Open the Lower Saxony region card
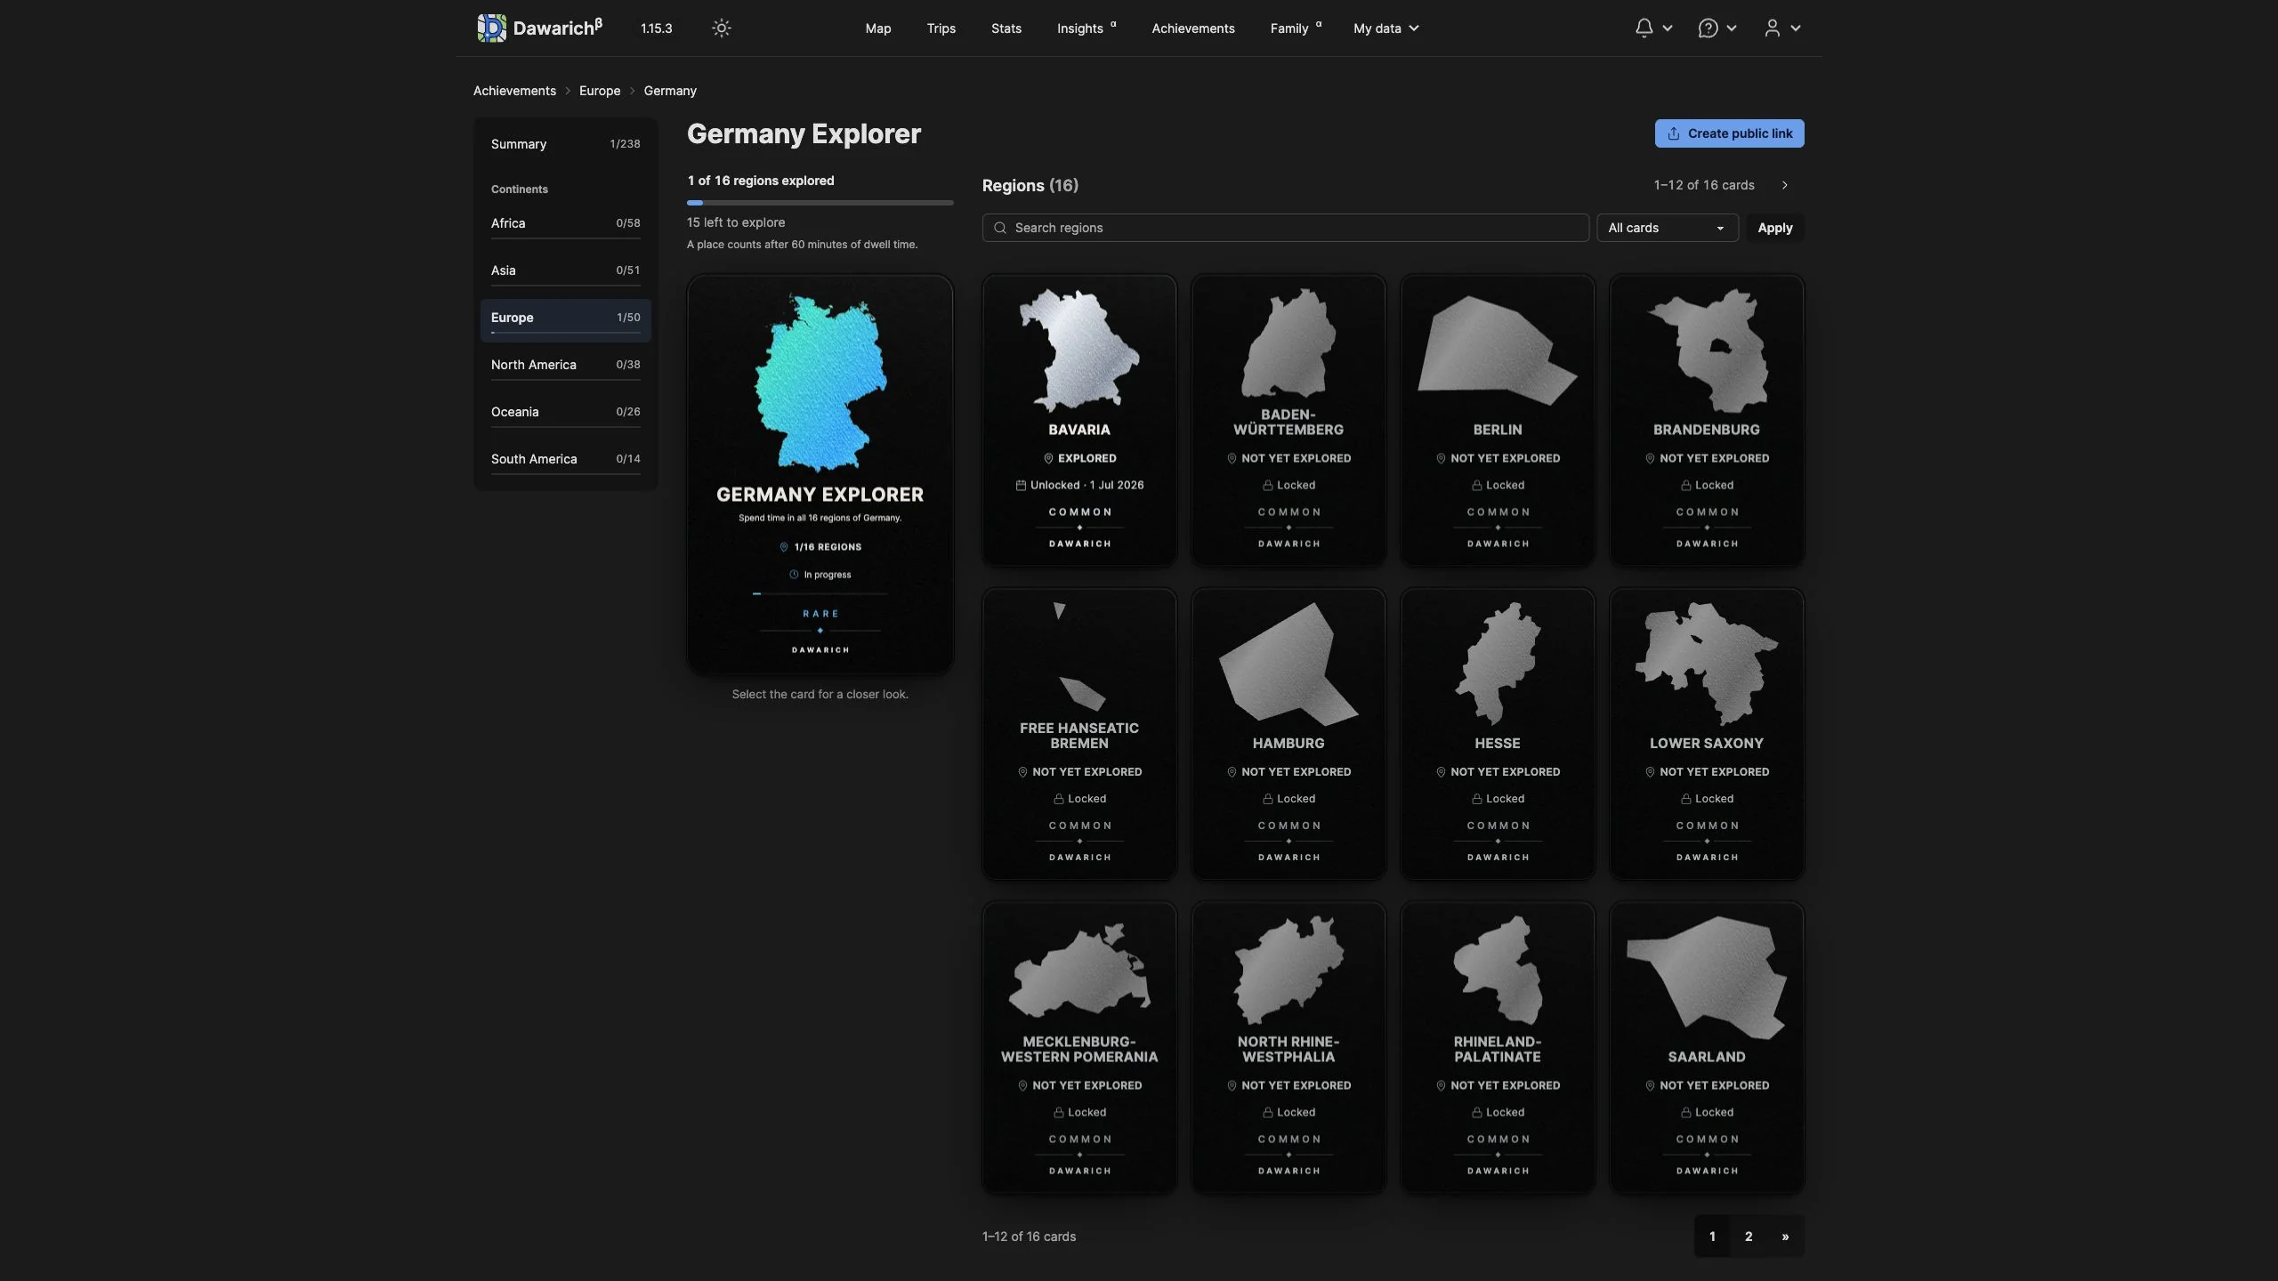This screenshot has height=1281, width=2278. 1706,734
